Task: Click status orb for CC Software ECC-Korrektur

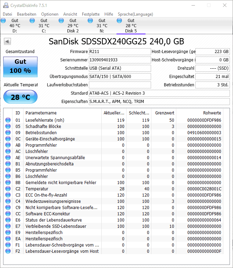Action: click(x=8, y=214)
